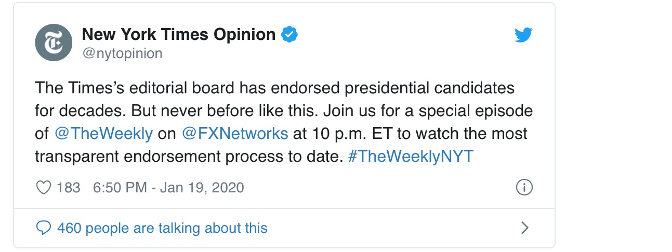The width and height of the screenshot is (672, 252).
Task: Visit the @FXNetworks mention link
Action: click(235, 133)
